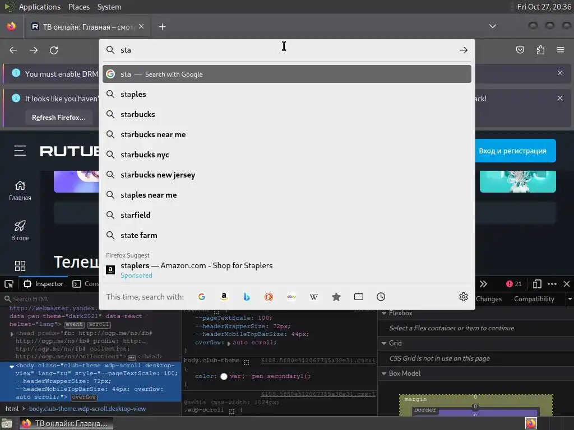Click the Go arrow in the URL bar
Screen dimensions: 574x430
click(464, 50)
